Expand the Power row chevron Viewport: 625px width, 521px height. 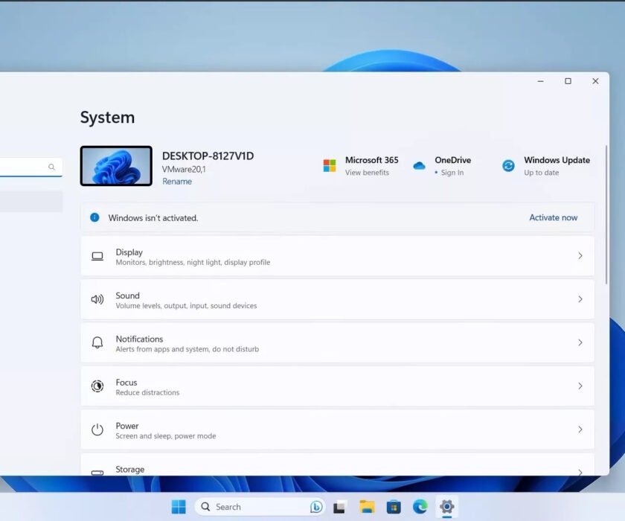coord(580,429)
